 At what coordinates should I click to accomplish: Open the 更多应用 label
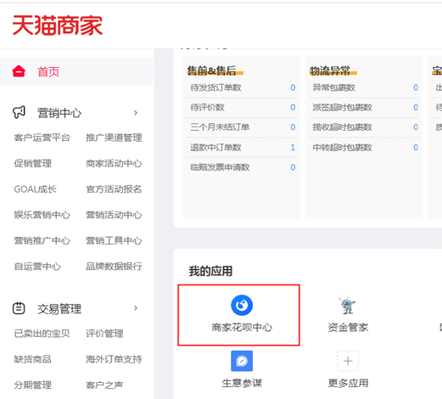click(348, 383)
